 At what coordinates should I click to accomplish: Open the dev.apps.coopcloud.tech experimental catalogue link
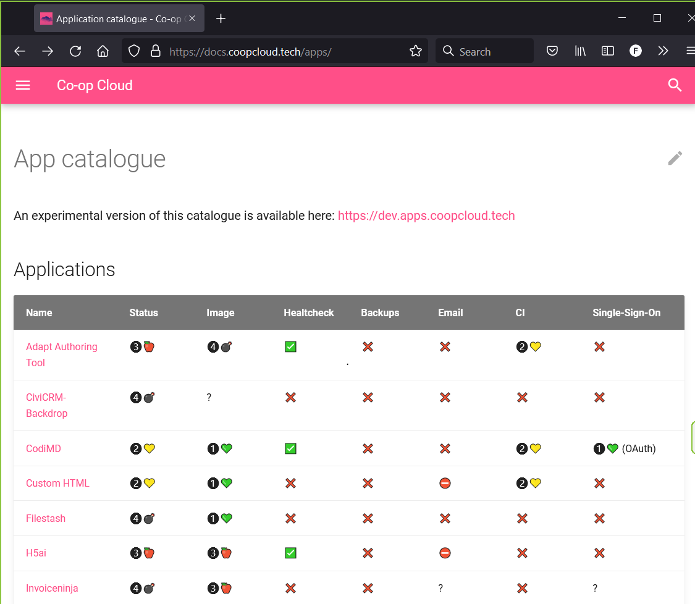[x=426, y=216]
